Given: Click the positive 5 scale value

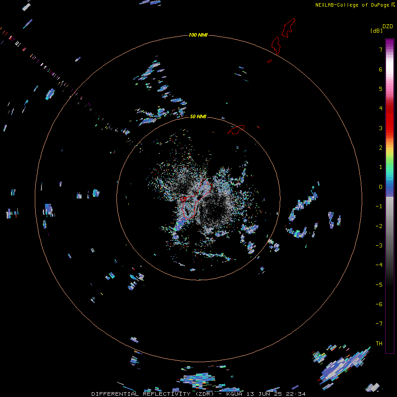Looking at the screenshot, I should click(x=381, y=89).
